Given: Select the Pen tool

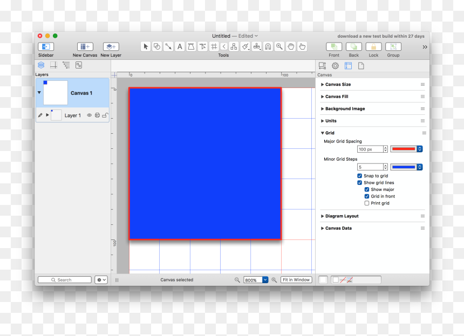Looking at the screenshot, I should pyautogui.click(x=191, y=46).
